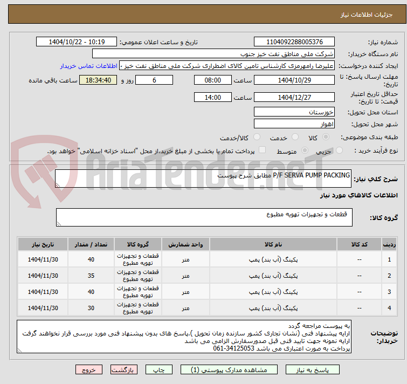Click the response deadline date 1404/10/29
The image size is (407, 384).
coord(294,80)
